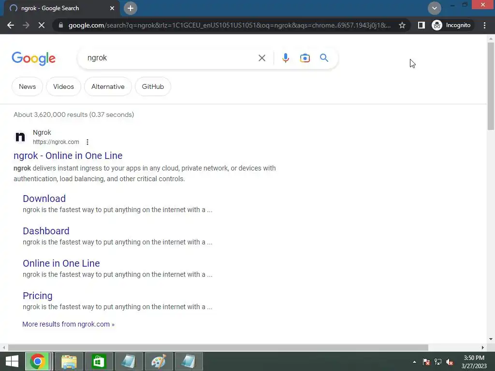Open the taskbar clock showing 3:50 PM
This screenshot has width=495, height=371.
pyautogui.click(x=474, y=362)
